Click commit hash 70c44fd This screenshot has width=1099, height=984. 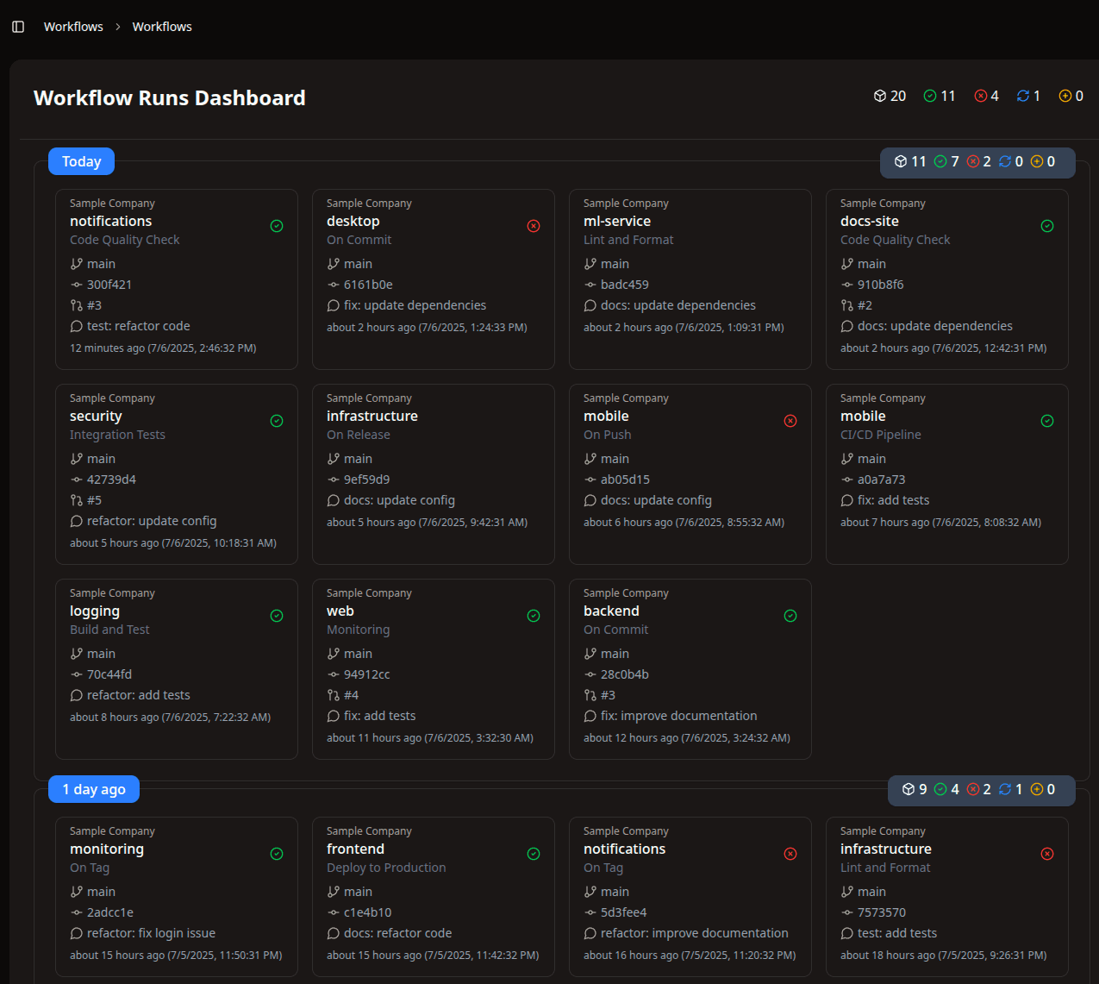pos(109,674)
